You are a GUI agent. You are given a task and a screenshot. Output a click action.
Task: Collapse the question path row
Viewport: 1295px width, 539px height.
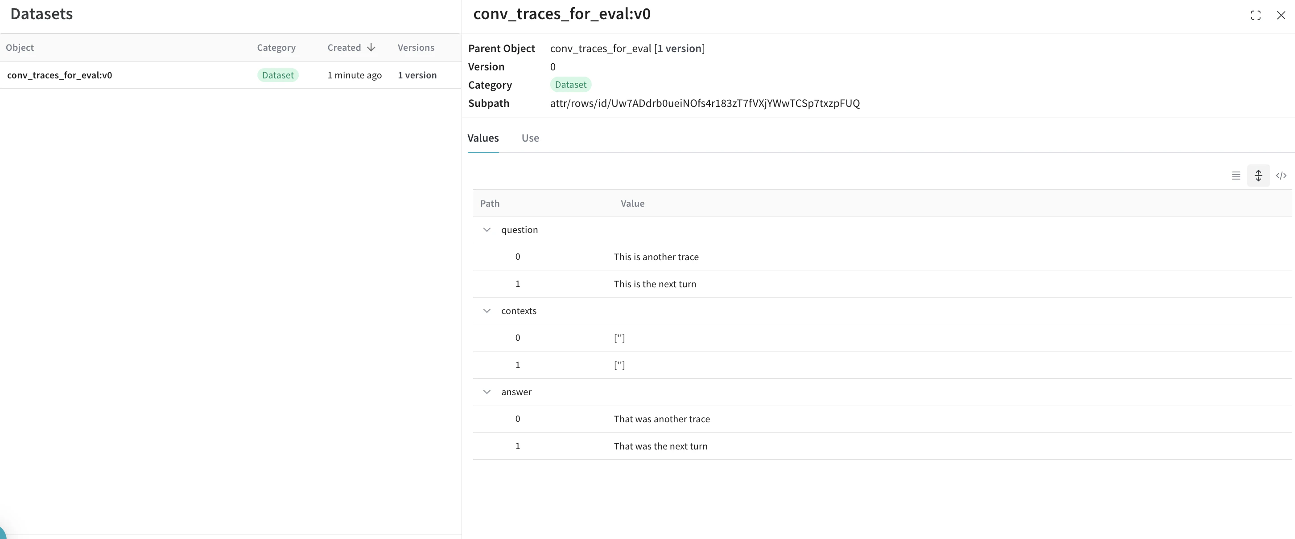487,230
